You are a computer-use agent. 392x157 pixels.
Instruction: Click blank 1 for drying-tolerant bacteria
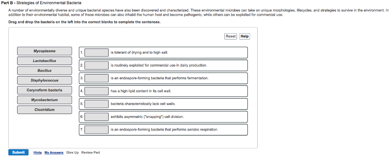tap(96, 52)
